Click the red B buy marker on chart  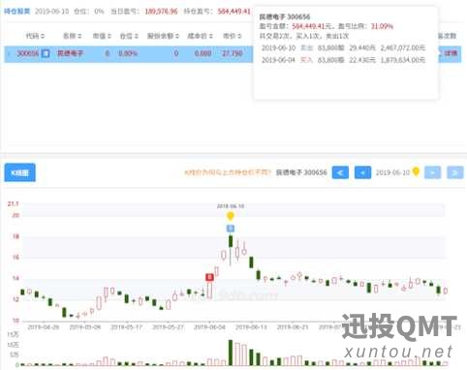(x=209, y=277)
